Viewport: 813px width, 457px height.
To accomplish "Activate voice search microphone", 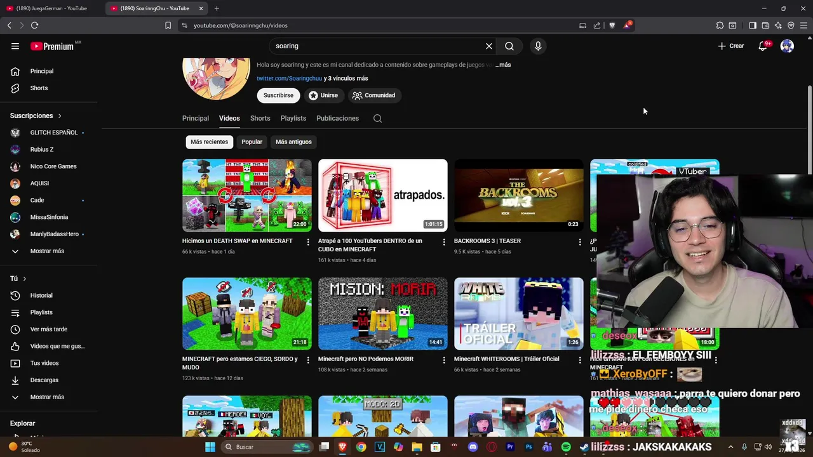I will coord(538,46).
